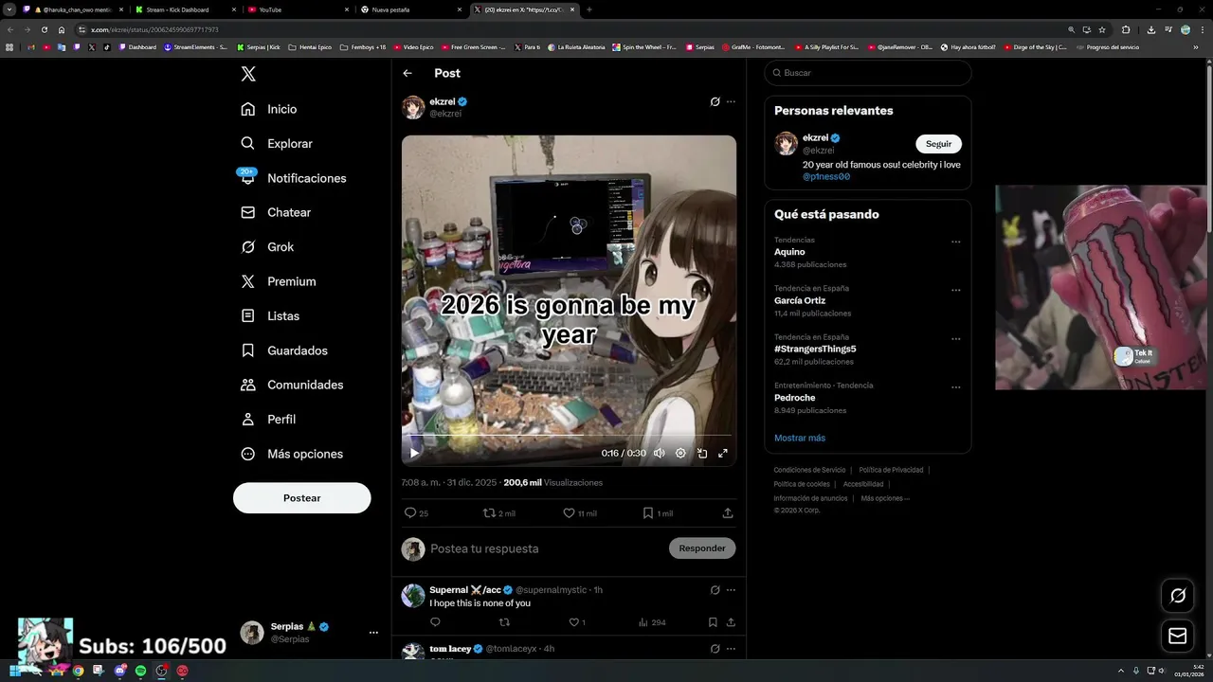Seek on the video progress bar
Image resolution: width=1213 pixels, height=682 pixels.
[x=569, y=437]
